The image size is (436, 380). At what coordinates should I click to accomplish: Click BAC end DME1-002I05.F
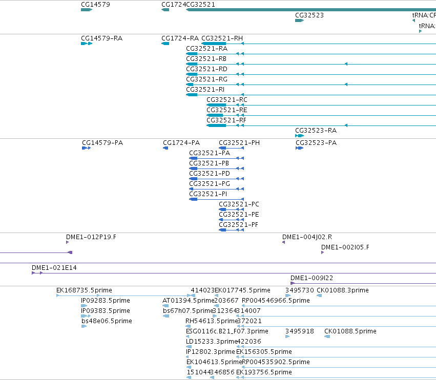345,247
